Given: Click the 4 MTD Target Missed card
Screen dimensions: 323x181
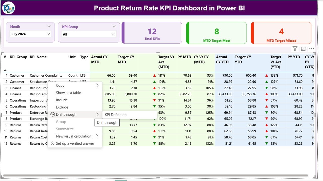Looking at the screenshot, I should point(281,33).
